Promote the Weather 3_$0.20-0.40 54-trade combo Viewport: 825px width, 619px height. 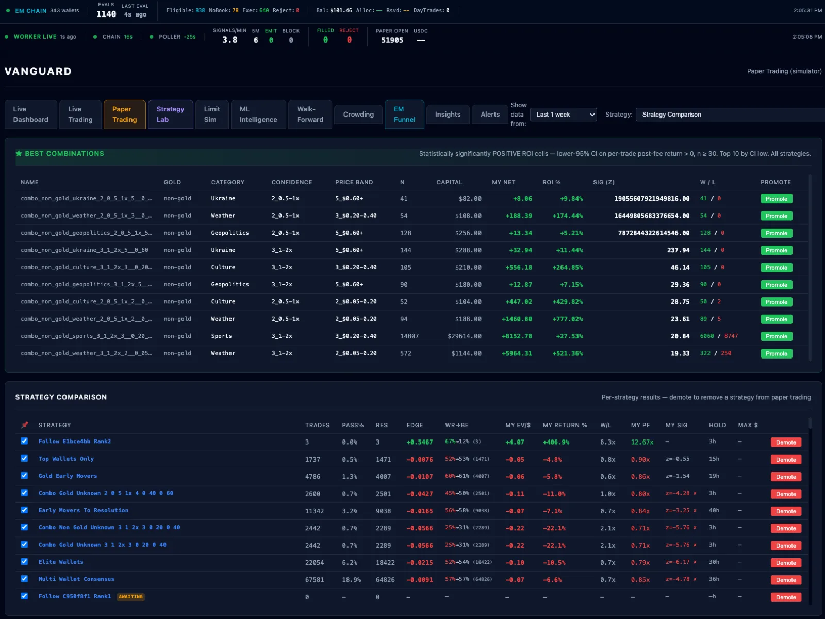coord(776,216)
